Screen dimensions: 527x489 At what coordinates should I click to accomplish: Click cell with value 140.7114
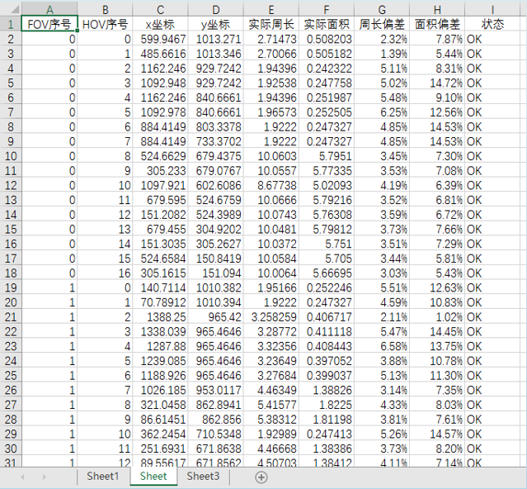[x=160, y=287]
